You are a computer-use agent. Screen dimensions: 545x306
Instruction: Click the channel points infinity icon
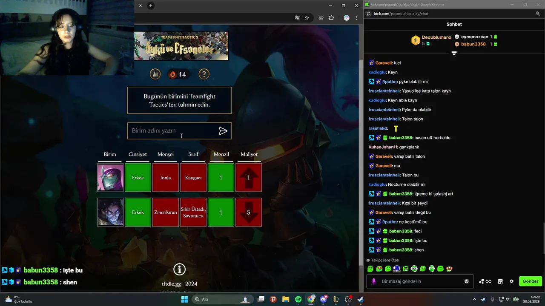(485, 281)
